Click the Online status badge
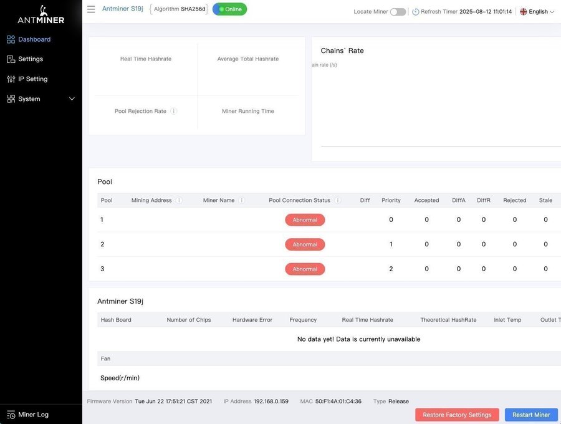This screenshot has width=561, height=424. click(x=229, y=9)
